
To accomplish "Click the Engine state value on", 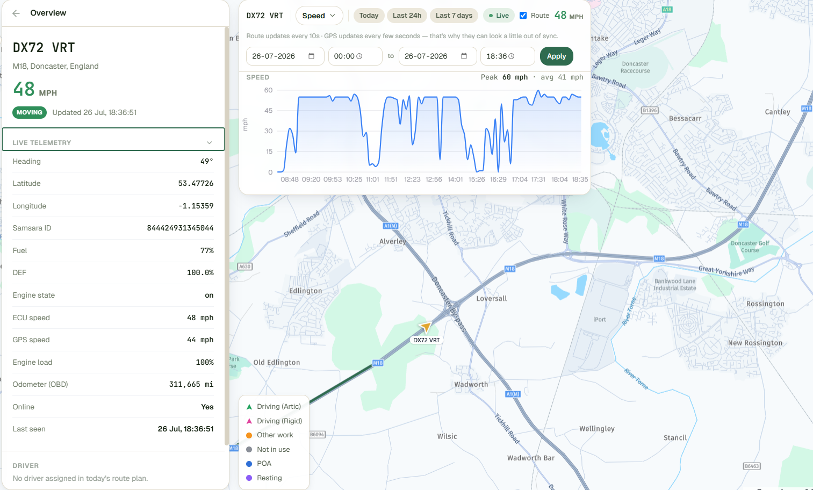I will tap(209, 296).
